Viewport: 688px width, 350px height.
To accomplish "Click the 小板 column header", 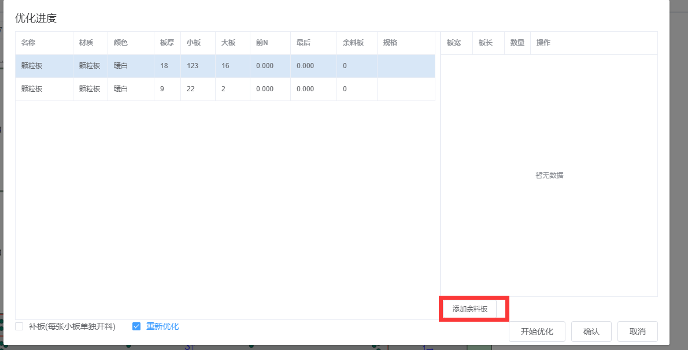I will 194,43.
